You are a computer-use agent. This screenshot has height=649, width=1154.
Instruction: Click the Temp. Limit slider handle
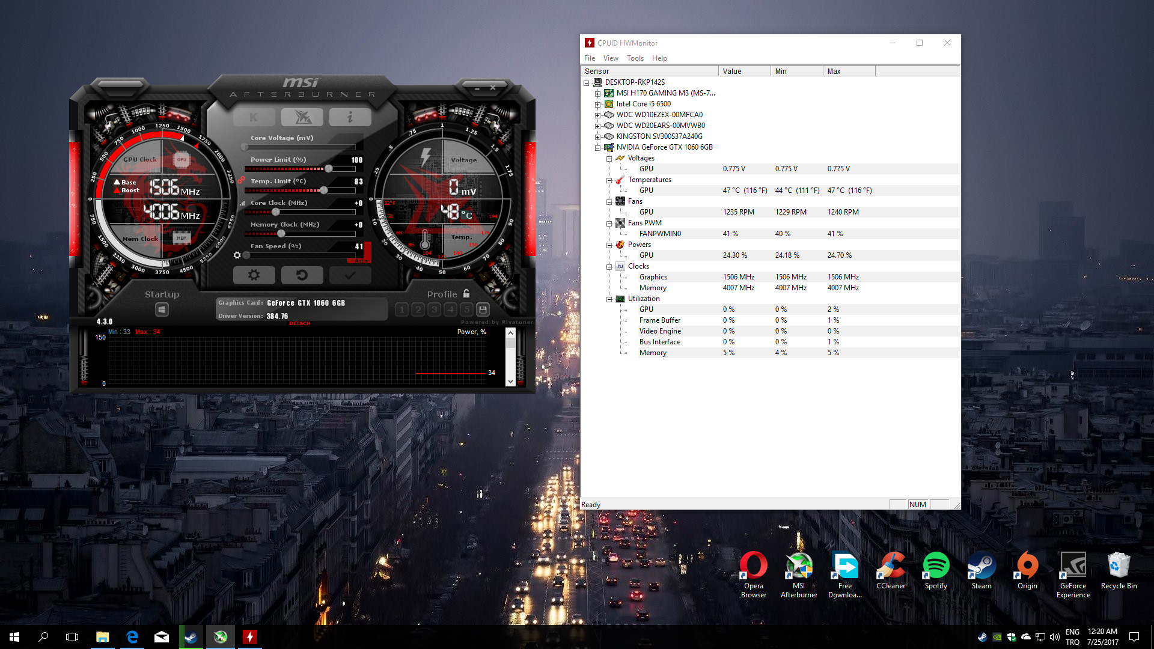[x=324, y=190]
